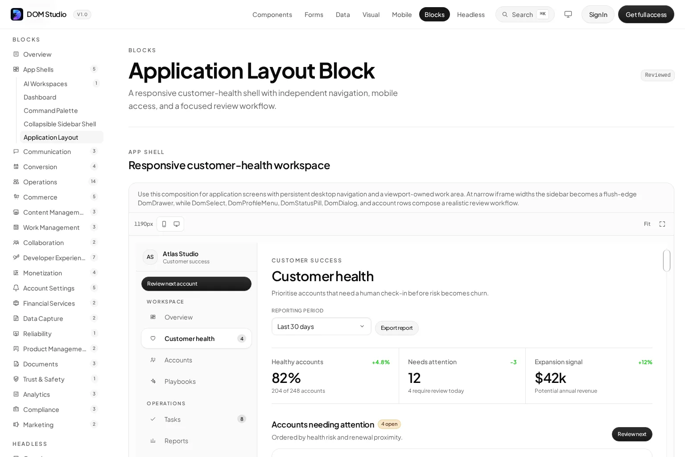The width and height of the screenshot is (685, 457).
Task: Click the Fit preview button
Action: click(x=647, y=224)
